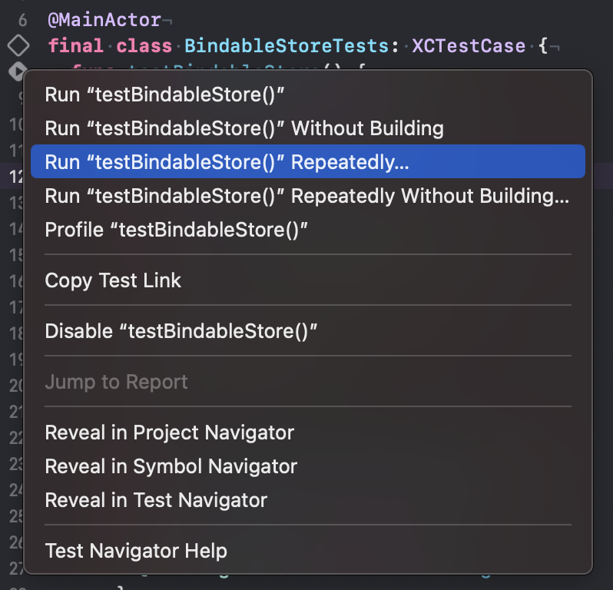The width and height of the screenshot is (613, 590).
Task: Select Reveal in Symbol Navigator
Action: (171, 466)
